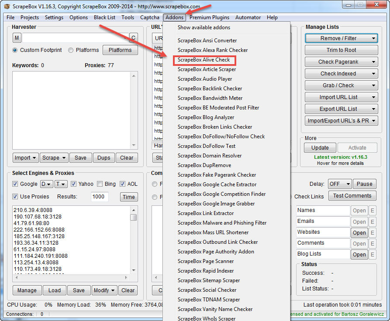This screenshot has height=321, width=390.
Task: Click the E button next to Comments
Action: [373, 243]
